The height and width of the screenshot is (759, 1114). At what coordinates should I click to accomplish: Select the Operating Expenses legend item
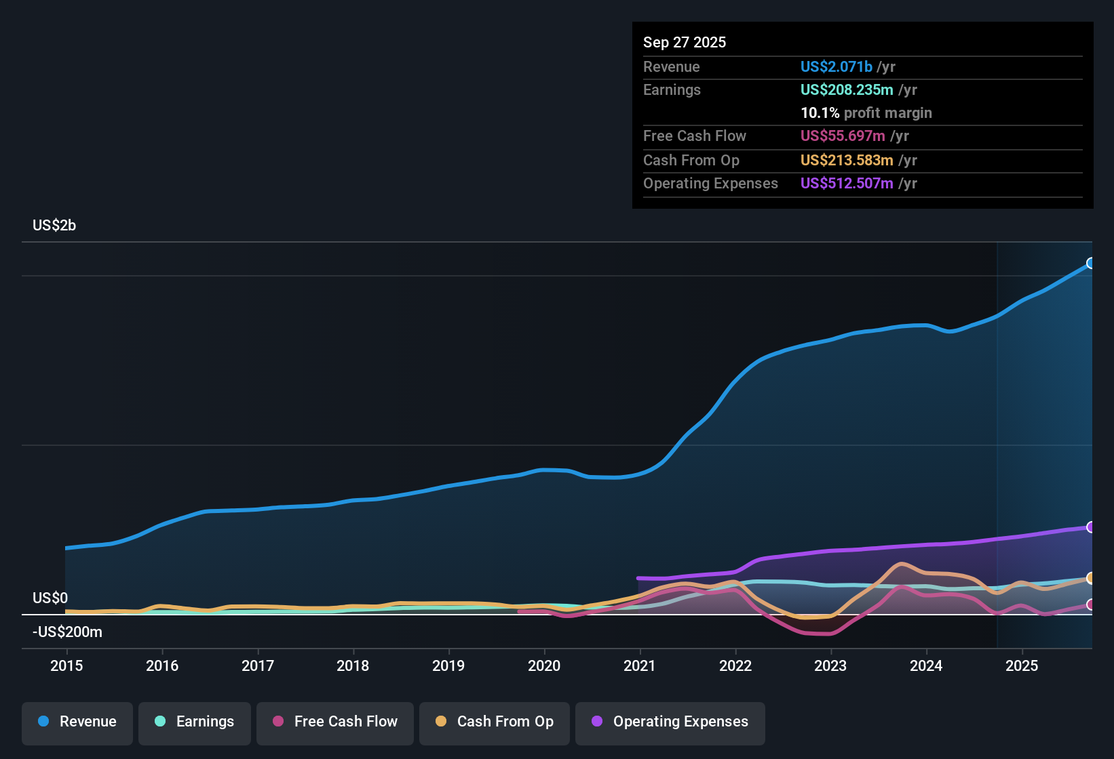click(x=670, y=722)
